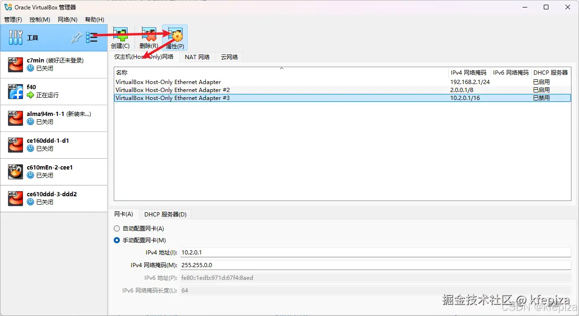
Task: Select VirtualBox Host-Only Ethernet Adapter #2 row
Action: (x=343, y=90)
